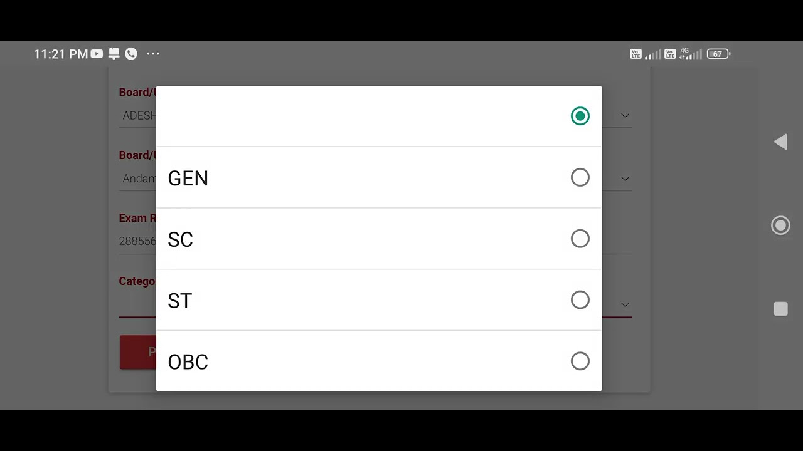The height and width of the screenshot is (451, 803).
Task: Choose the blank selected radio option
Action: tap(580, 116)
